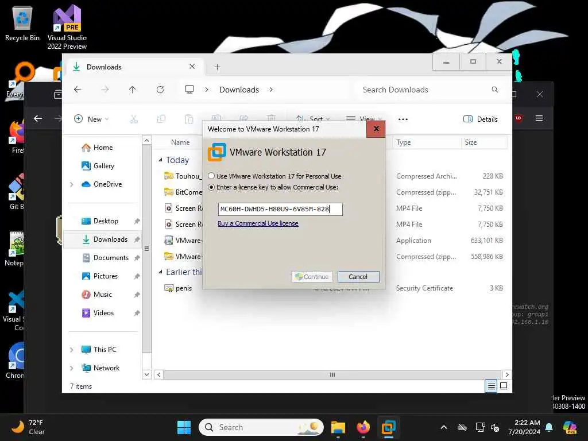Refresh the Downloads folder
Screen dimensions: 588x441
[160, 90]
